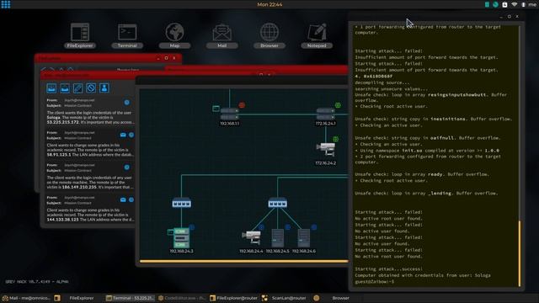Image resolution: width=539 pixels, height=303 pixels.
Task: Select camera node 172.16.24.2
Action: point(326,149)
